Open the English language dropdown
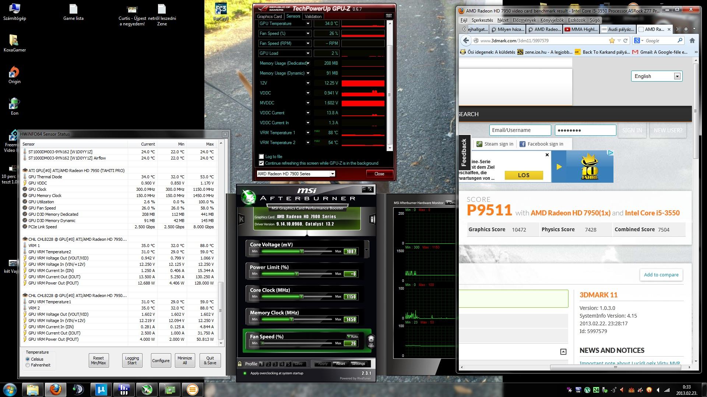Image resolution: width=707 pixels, height=397 pixels. 657,76
